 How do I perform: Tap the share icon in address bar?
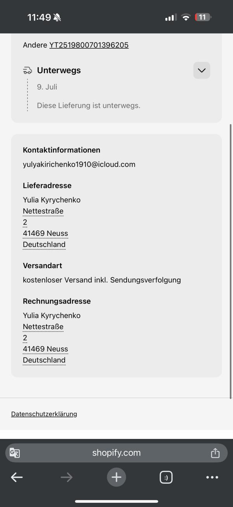tap(215, 453)
